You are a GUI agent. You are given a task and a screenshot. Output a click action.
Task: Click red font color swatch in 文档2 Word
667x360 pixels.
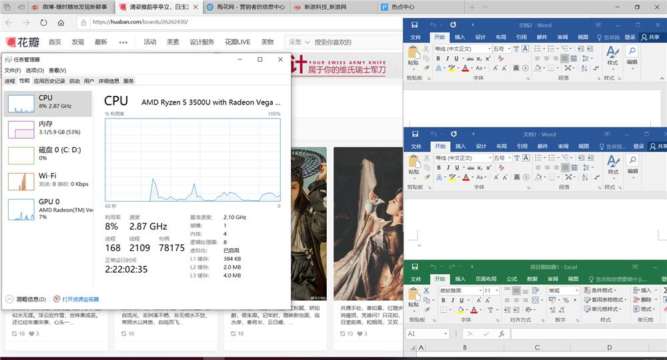click(466, 69)
